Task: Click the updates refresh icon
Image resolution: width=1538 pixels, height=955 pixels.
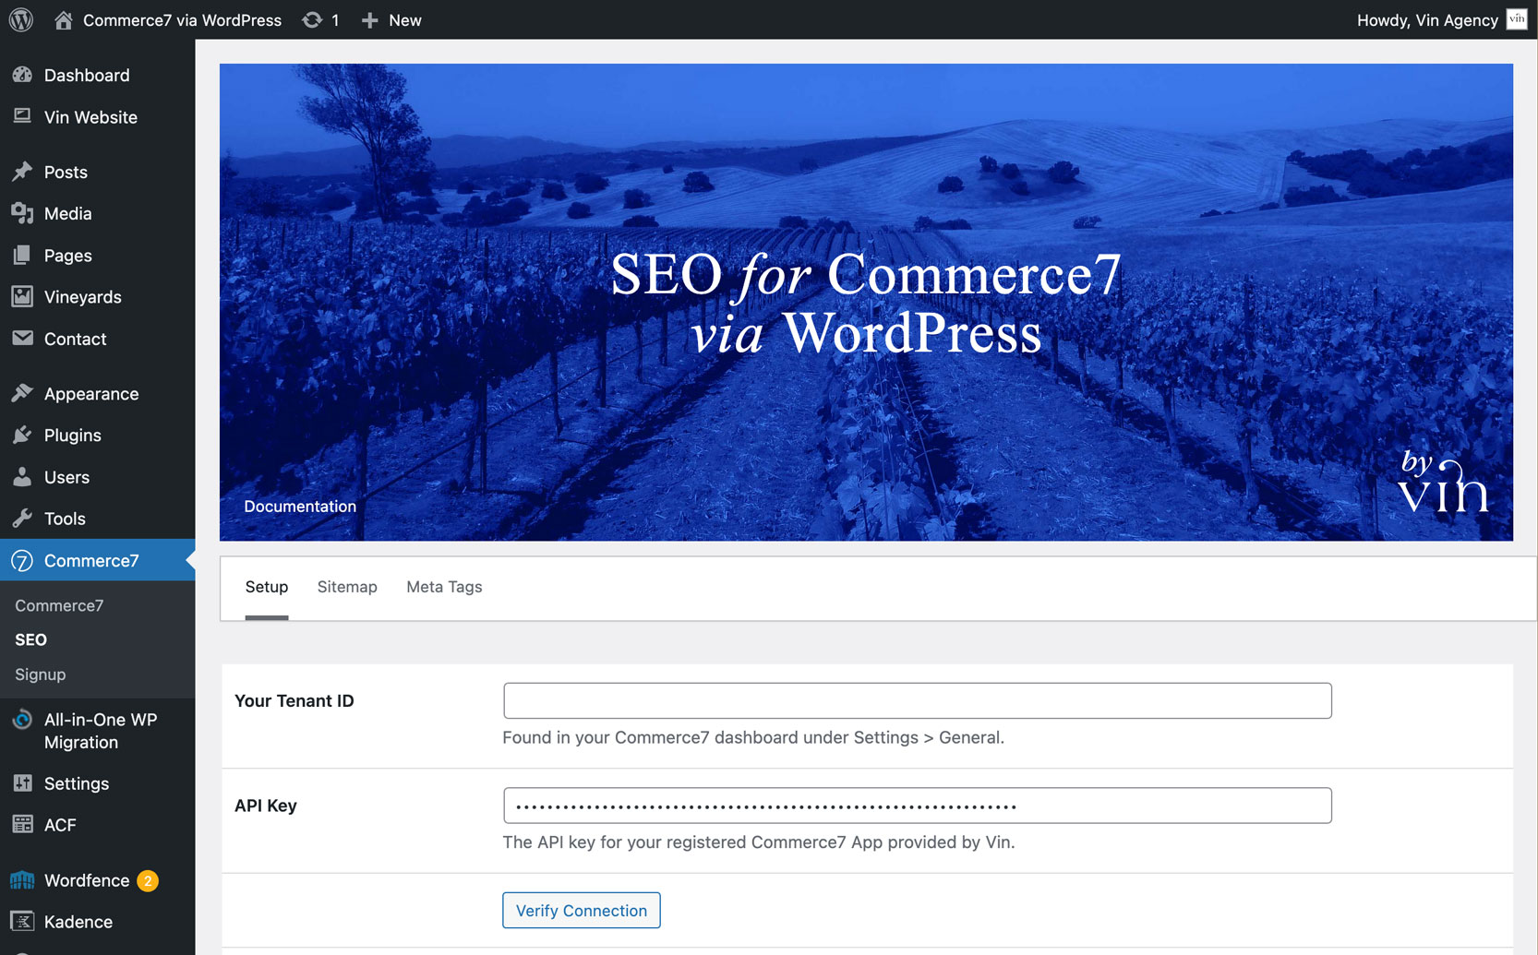Action: click(312, 20)
